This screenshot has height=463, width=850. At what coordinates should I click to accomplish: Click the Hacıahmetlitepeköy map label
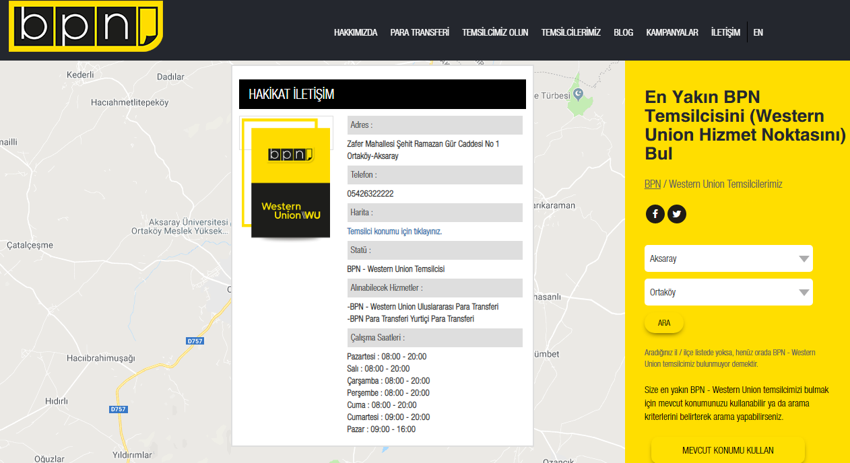click(x=129, y=102)
